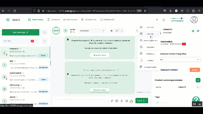
Task: Star the Edited173 conversation
Action: click(x=20, y=49)
